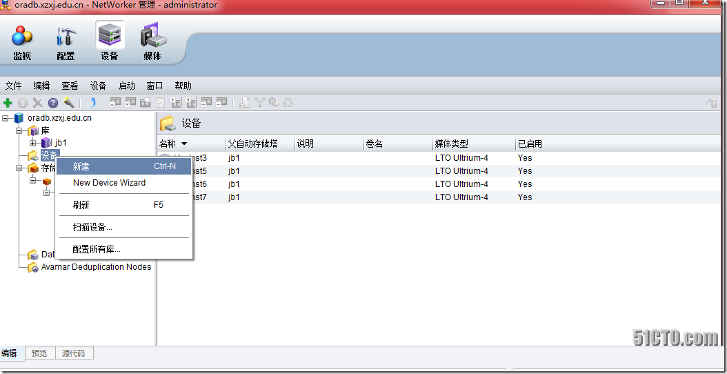Click the grey icon at toolbar far right
Viewport: 727px width, 374px height.
(x=712, y=103)
